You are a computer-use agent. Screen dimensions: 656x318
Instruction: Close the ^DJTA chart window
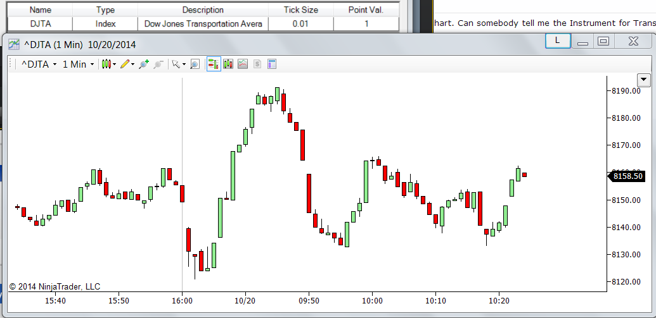click(x=633, y=41)
